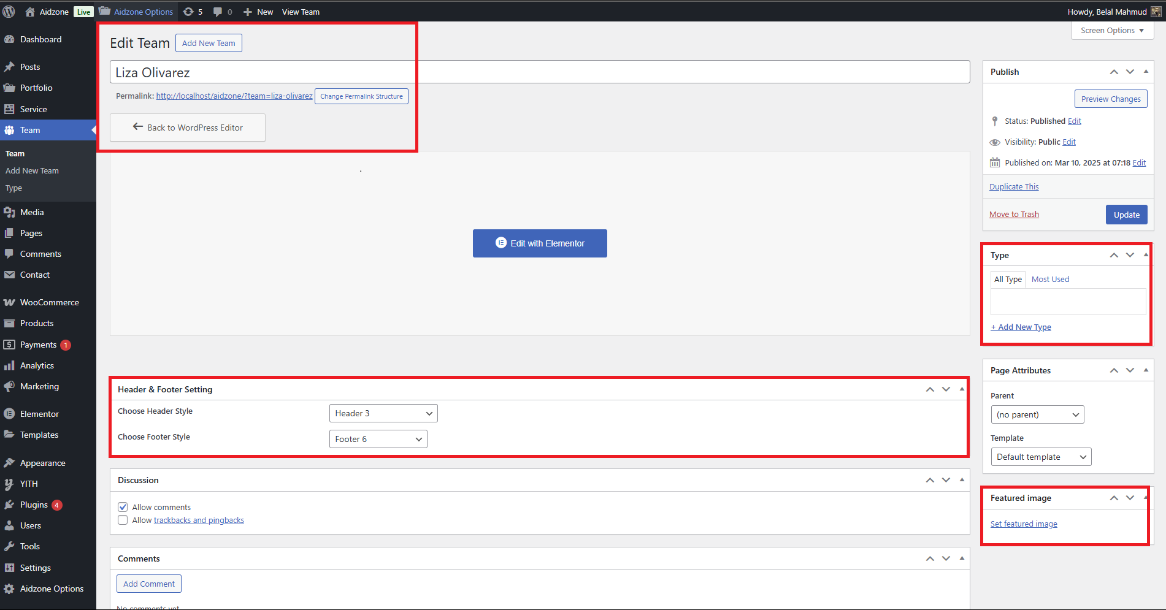Enable Allow trackbacks and pingbacks checkbox
1166x610 pixels.
(x=123, y=520)
